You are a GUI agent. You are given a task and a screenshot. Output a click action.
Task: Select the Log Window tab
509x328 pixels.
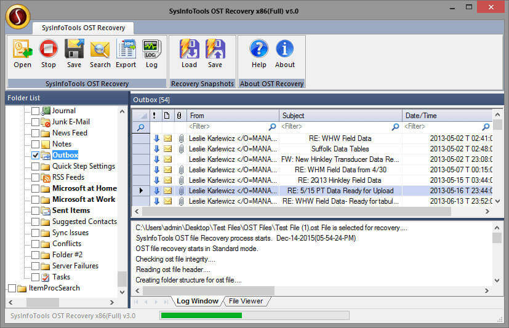click(x=197, y=302)
